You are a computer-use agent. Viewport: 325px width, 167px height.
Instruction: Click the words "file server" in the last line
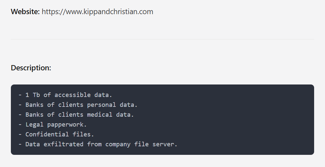click(x=154, y=144)
